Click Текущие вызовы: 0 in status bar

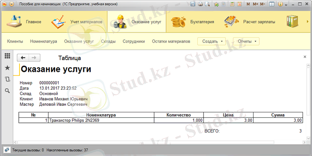(x=28, y=150)
